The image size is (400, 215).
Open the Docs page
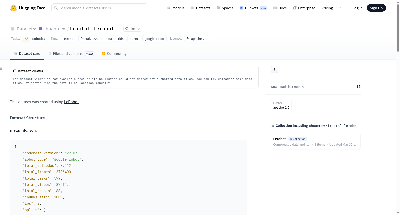click(280, 8)
